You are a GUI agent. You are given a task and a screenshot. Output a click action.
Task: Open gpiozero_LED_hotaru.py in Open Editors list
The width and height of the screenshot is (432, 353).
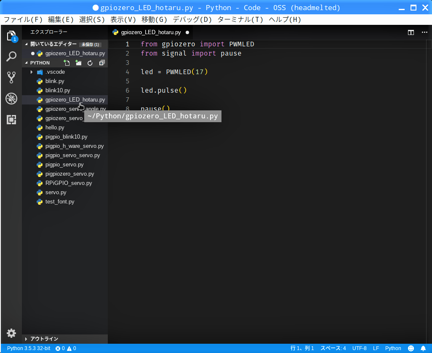[x=65, y=53]
